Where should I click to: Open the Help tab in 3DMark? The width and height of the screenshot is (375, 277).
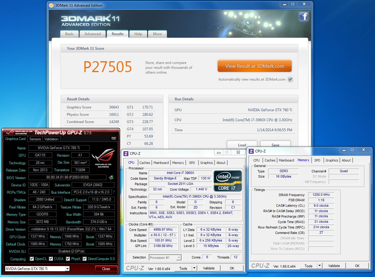tap(138, 34)
